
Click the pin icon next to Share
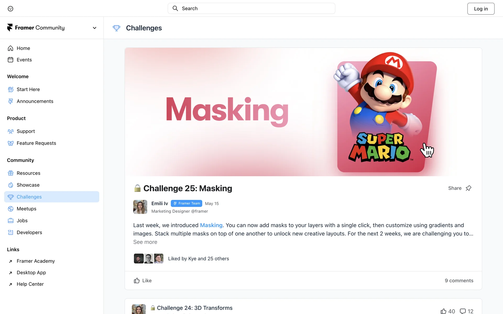(468, 188)
